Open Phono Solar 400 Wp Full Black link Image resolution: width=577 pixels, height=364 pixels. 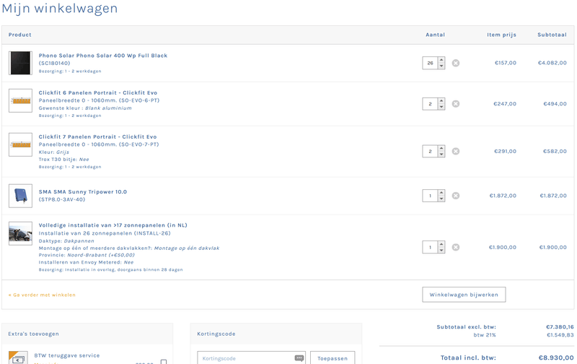[x=103, y=56]
